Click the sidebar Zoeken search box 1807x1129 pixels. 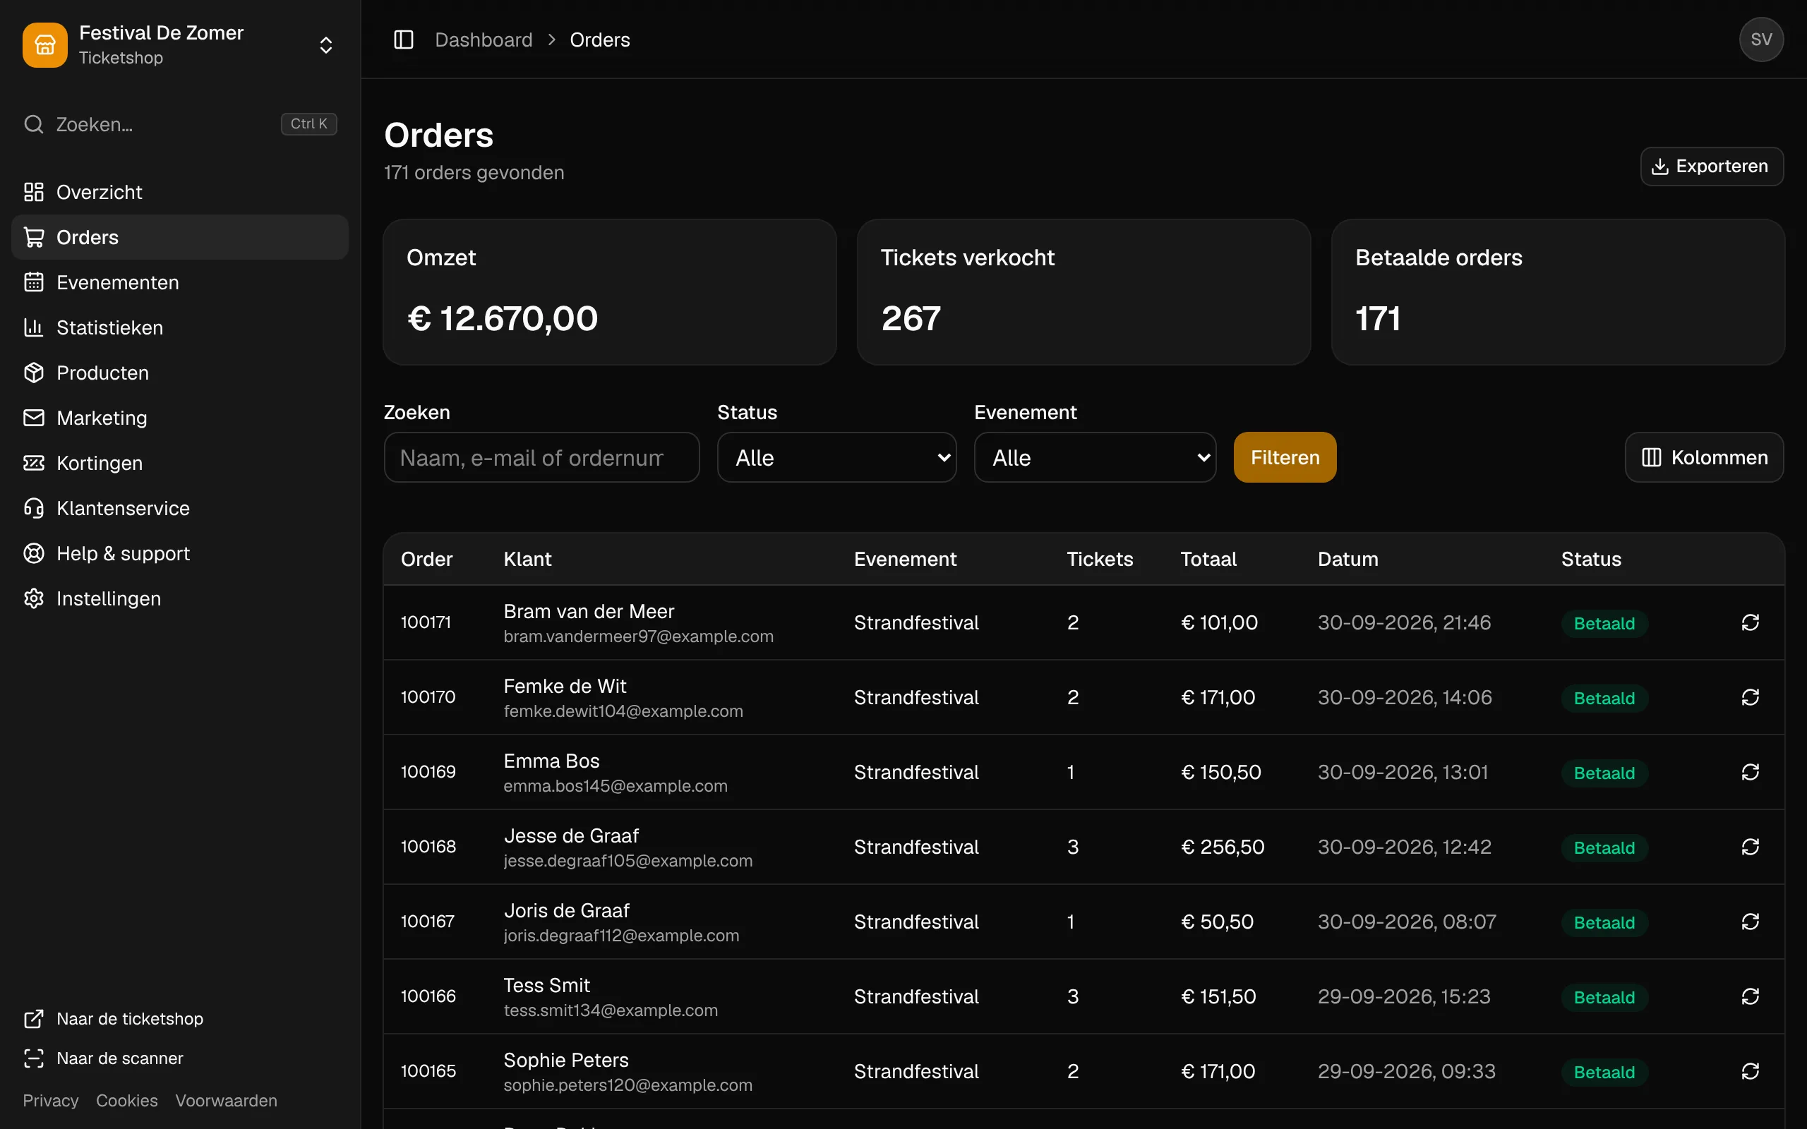point(180,124)
